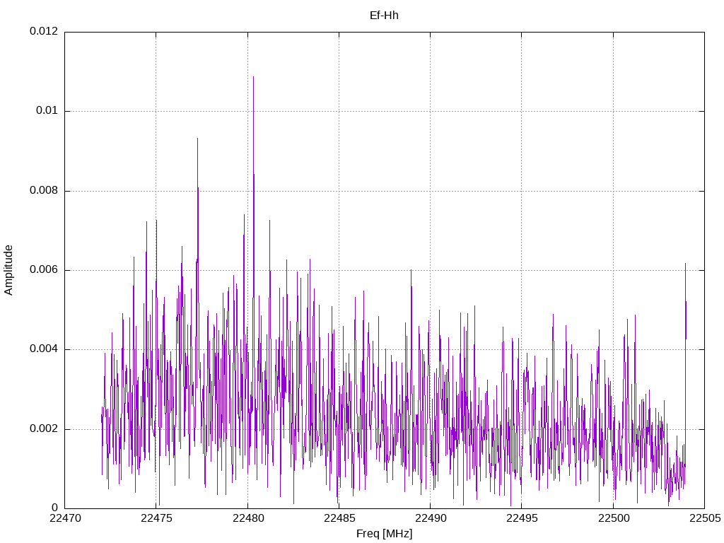Click the 22475 x-axis tick label
Image resolution: width=724 pixels, height=543 pixels.
tap(156, 518)
